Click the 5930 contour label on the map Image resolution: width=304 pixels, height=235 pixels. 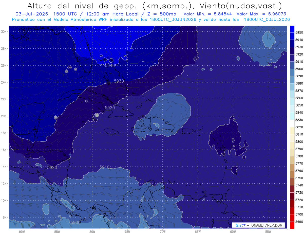(119, 81)
